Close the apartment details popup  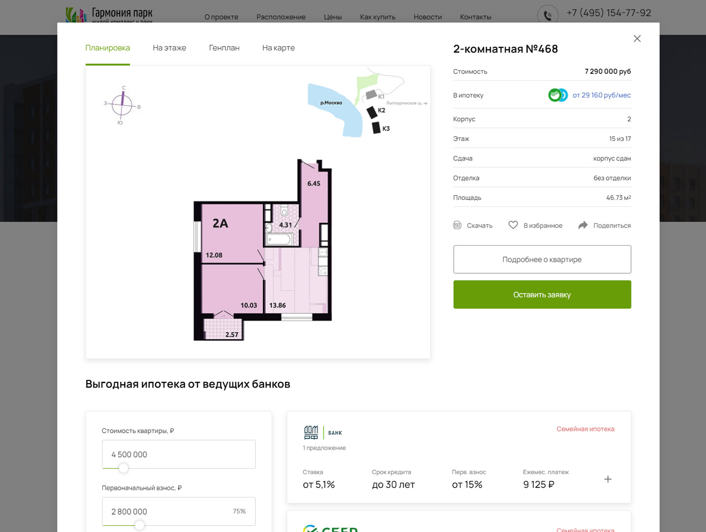[x=637, y=38]
